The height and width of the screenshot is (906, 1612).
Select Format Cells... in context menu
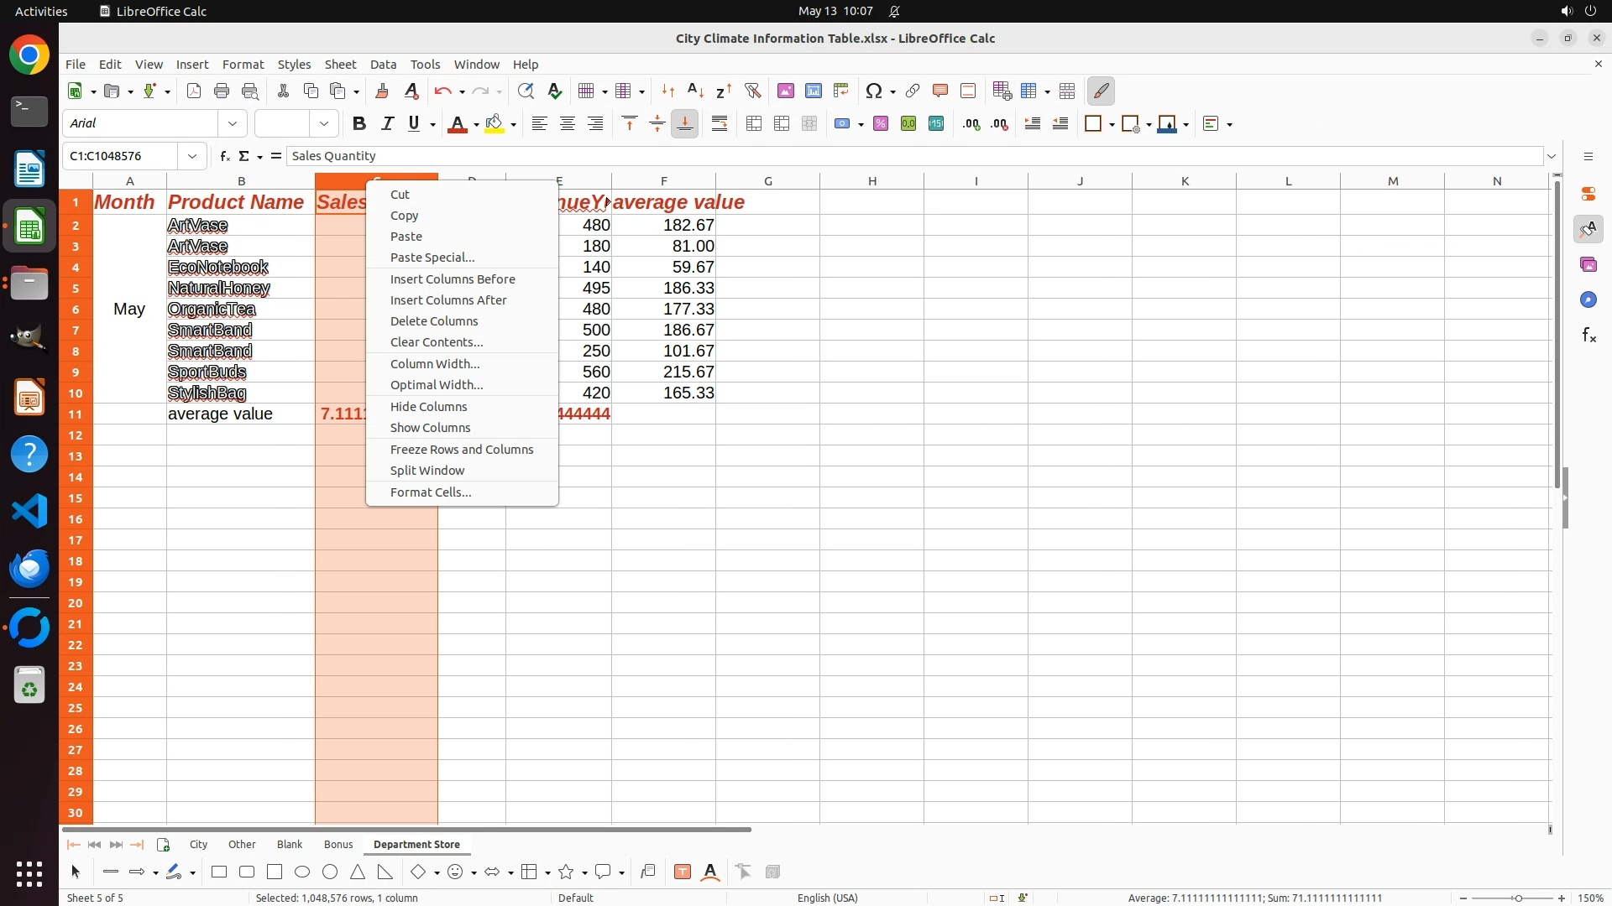coord(431,492)
